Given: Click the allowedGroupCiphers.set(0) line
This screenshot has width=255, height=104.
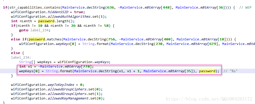Looking at the screenshot, I should click(x=57, y=89).
